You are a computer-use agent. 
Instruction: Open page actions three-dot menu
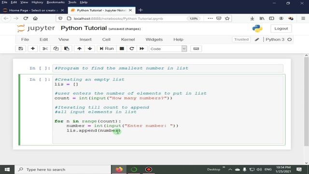pos(211,18)
